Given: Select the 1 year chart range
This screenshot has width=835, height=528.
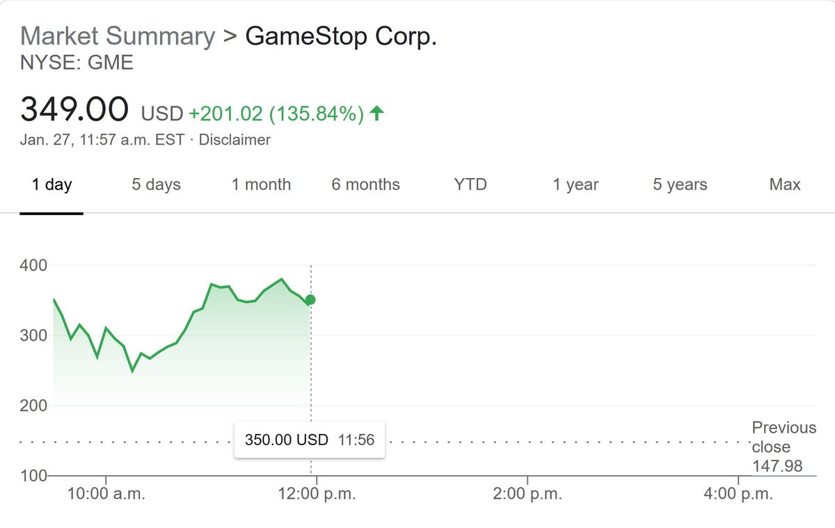Looking at the screenshot, I should (x=575, y=184).
